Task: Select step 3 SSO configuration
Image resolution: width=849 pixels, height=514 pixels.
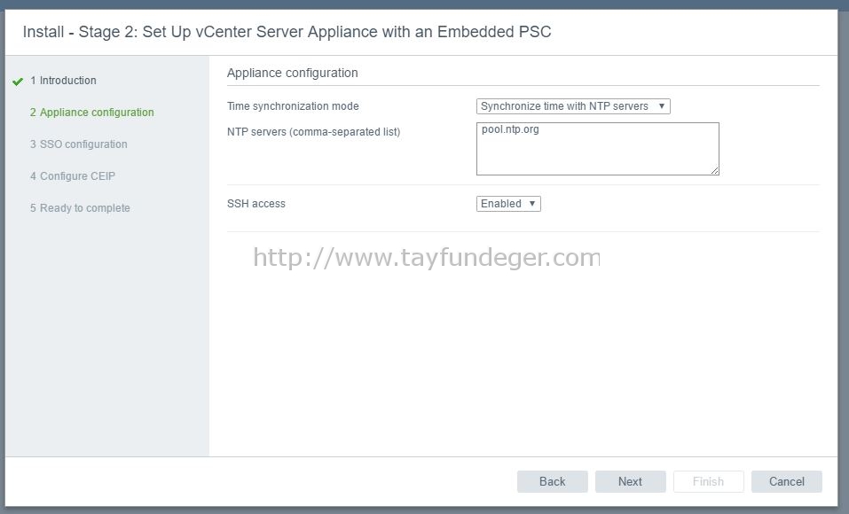Action: (x=78, y=144)
